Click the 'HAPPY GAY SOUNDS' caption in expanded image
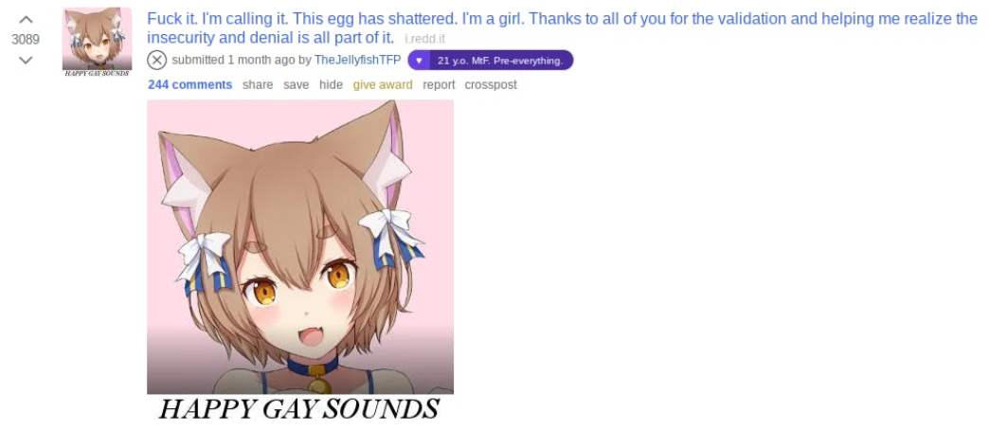 click(x=299, y=408)
